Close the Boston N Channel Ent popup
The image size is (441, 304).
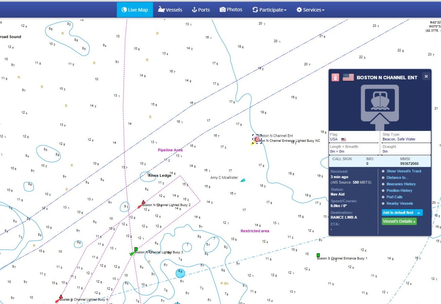(426, 77)
